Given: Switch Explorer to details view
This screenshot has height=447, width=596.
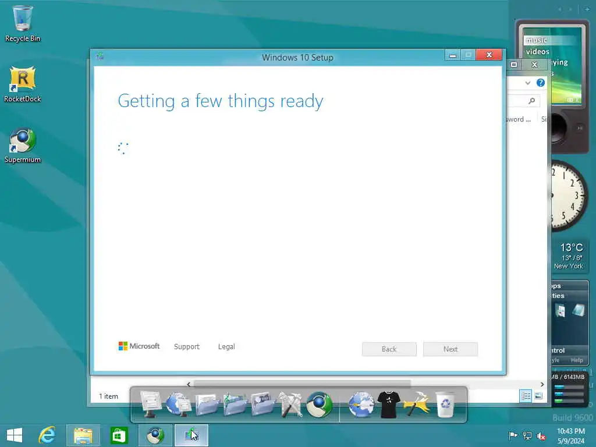Looking at the screenshot, I should [526, 396].
